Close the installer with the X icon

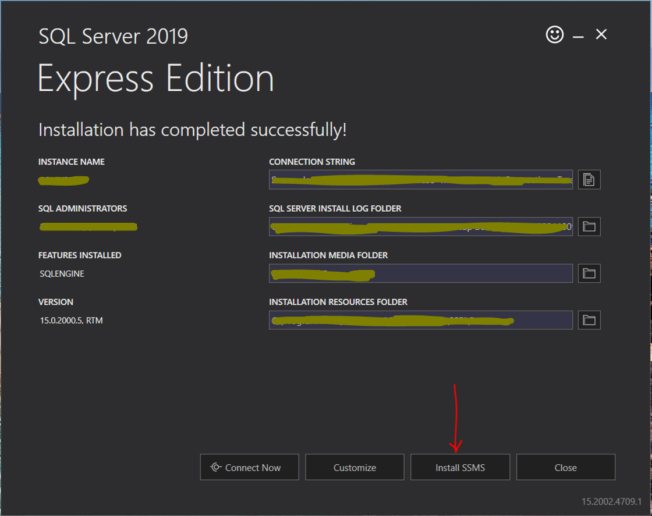tap(601, 34)
